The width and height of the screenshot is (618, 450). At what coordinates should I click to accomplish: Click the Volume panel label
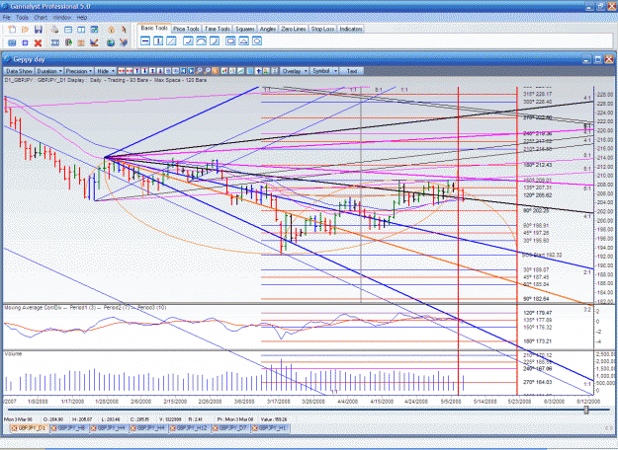(x=14, y=354)
